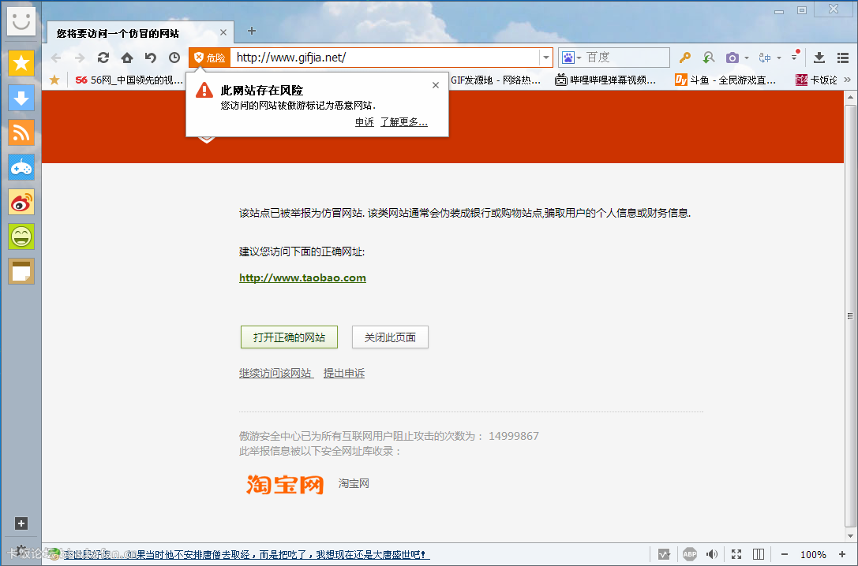Close the current tab

(x=223, y=33)
